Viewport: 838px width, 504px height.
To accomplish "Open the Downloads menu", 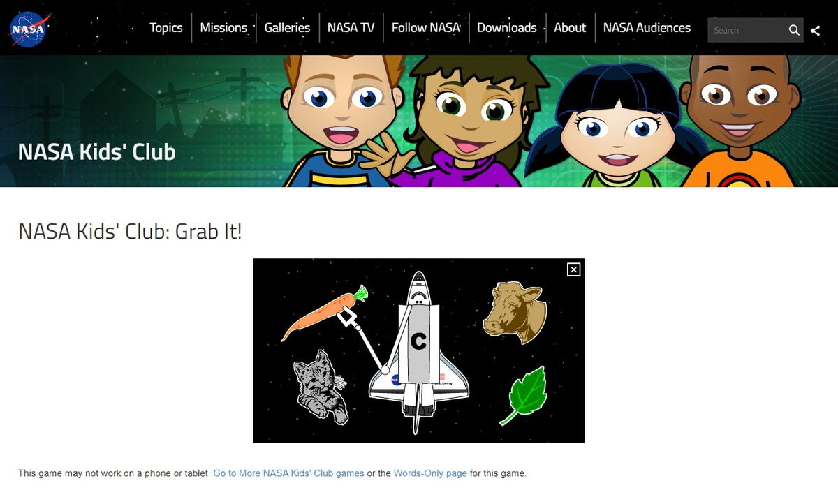I will click(507, 28).
